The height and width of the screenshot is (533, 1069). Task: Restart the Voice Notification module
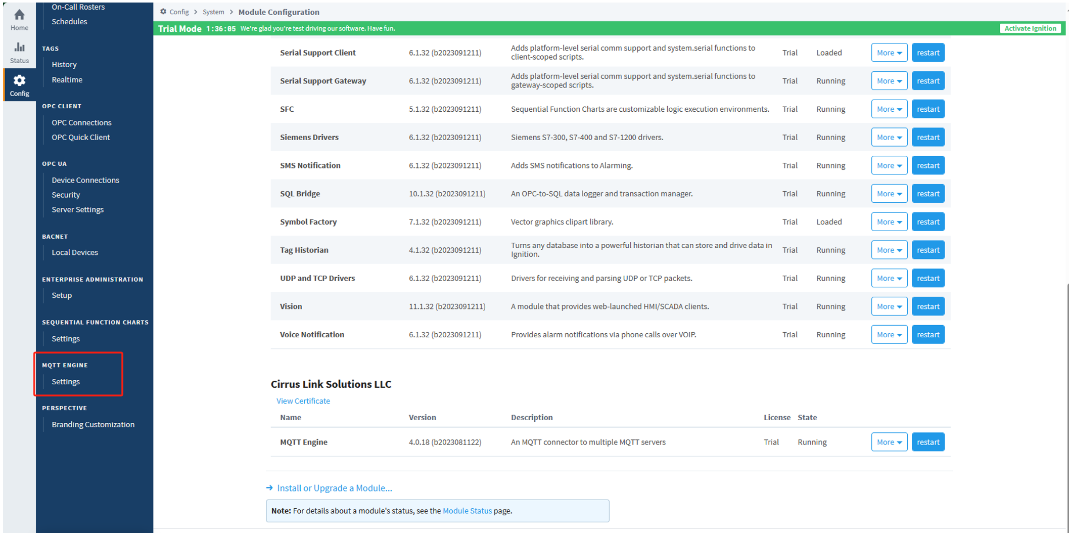[927, 335]
